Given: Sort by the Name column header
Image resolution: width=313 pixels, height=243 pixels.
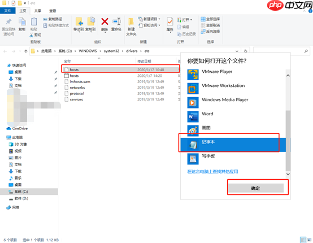Looking at the screenshot, I should click(67, 61).
